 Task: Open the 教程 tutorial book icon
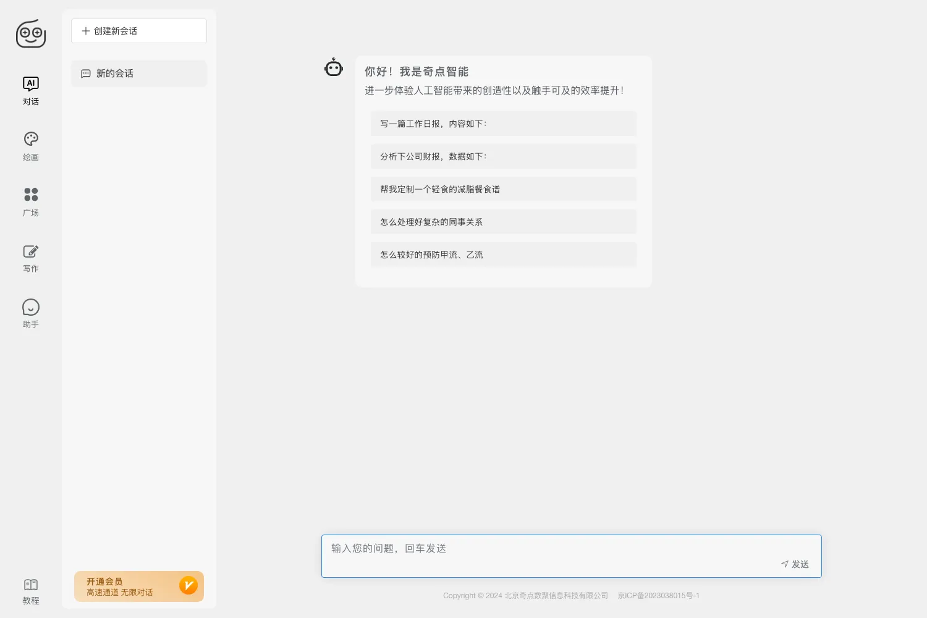(31, 585)
